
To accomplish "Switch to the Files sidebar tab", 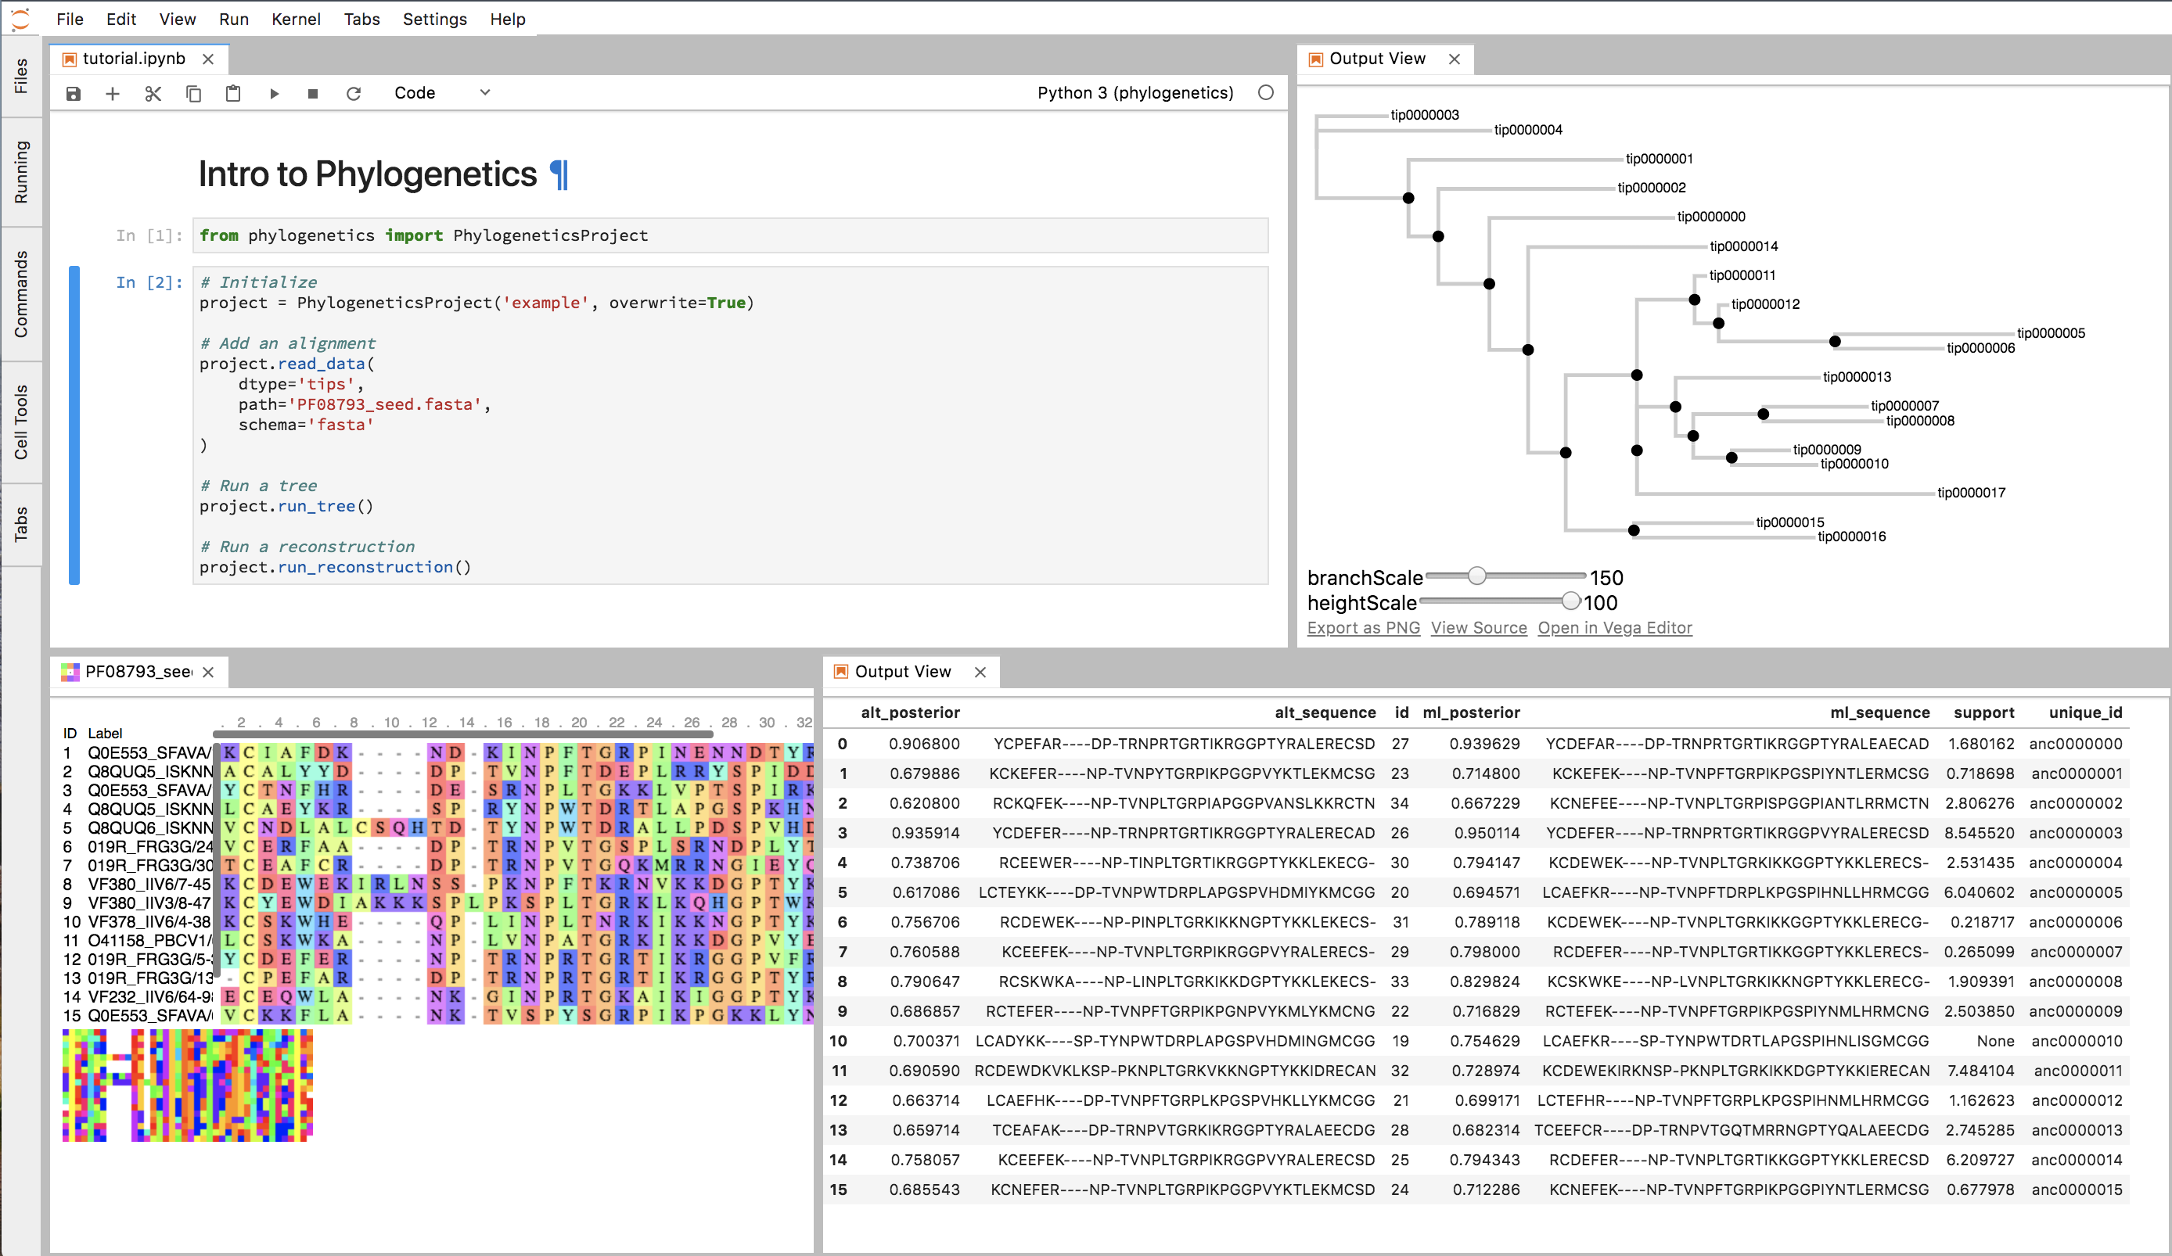I will [x=20, y=76].
